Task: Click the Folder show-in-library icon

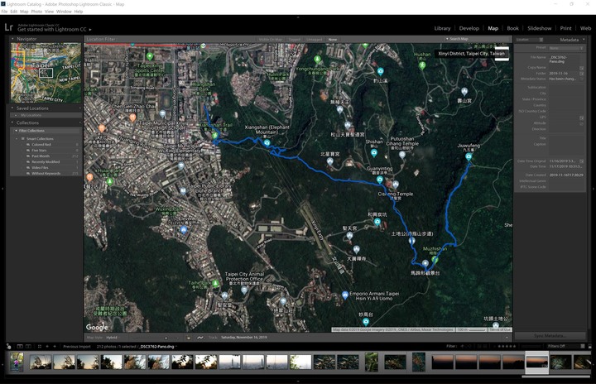Action: (582, 74)
